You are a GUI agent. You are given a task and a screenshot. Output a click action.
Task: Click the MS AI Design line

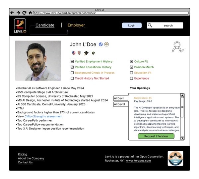62,100
